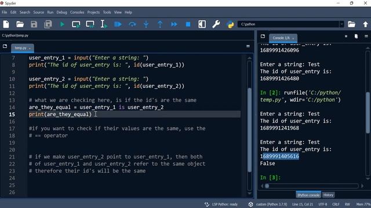Click the console clear output icon
Image resolution: width=371 pixels, height=208 pixels.
click(x=356, y=36)
